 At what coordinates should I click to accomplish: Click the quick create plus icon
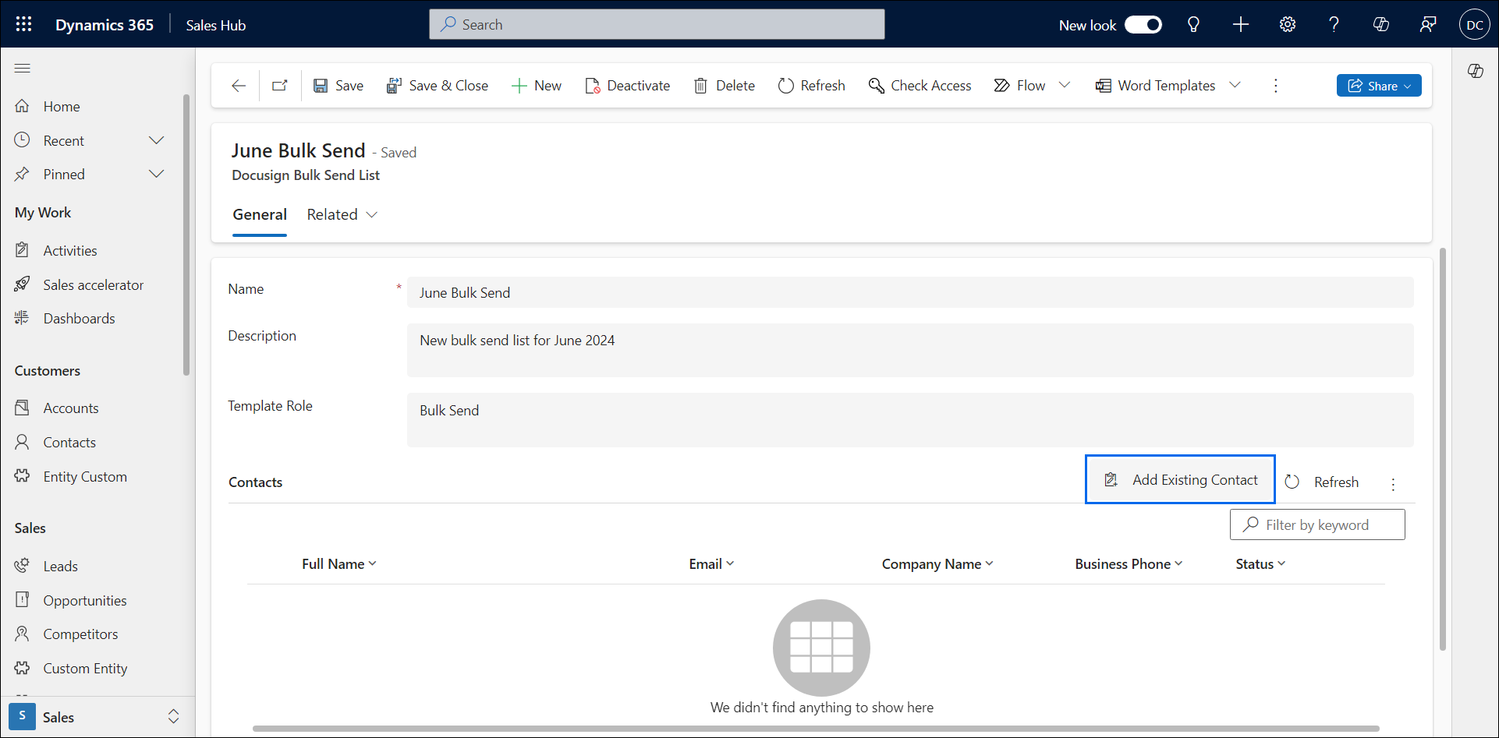pos(1240,24)
